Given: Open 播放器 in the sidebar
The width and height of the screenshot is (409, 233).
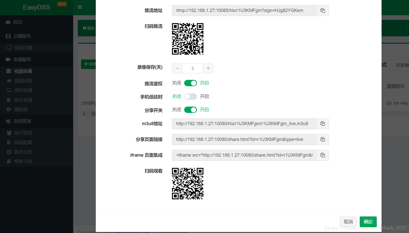Looking at the screenshot, I should 37,109.
